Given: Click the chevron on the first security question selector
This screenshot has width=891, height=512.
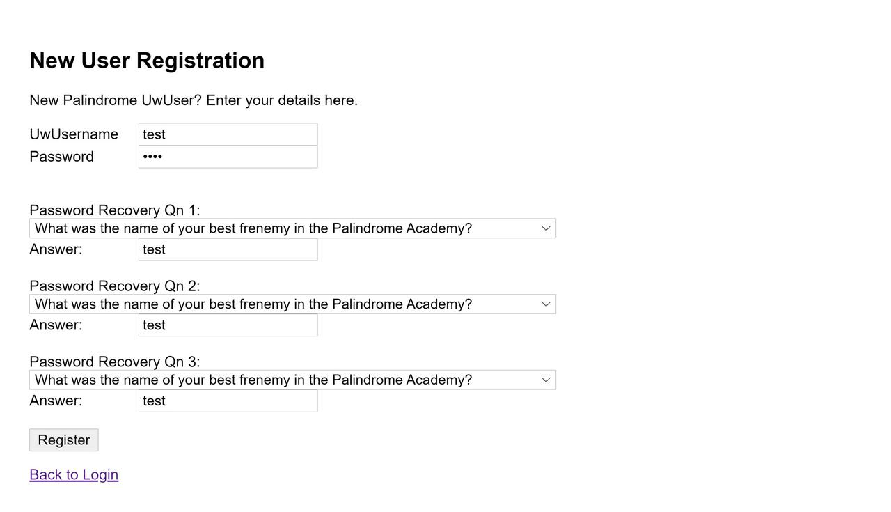Looking at the screenshot, I should click(546, 228).
